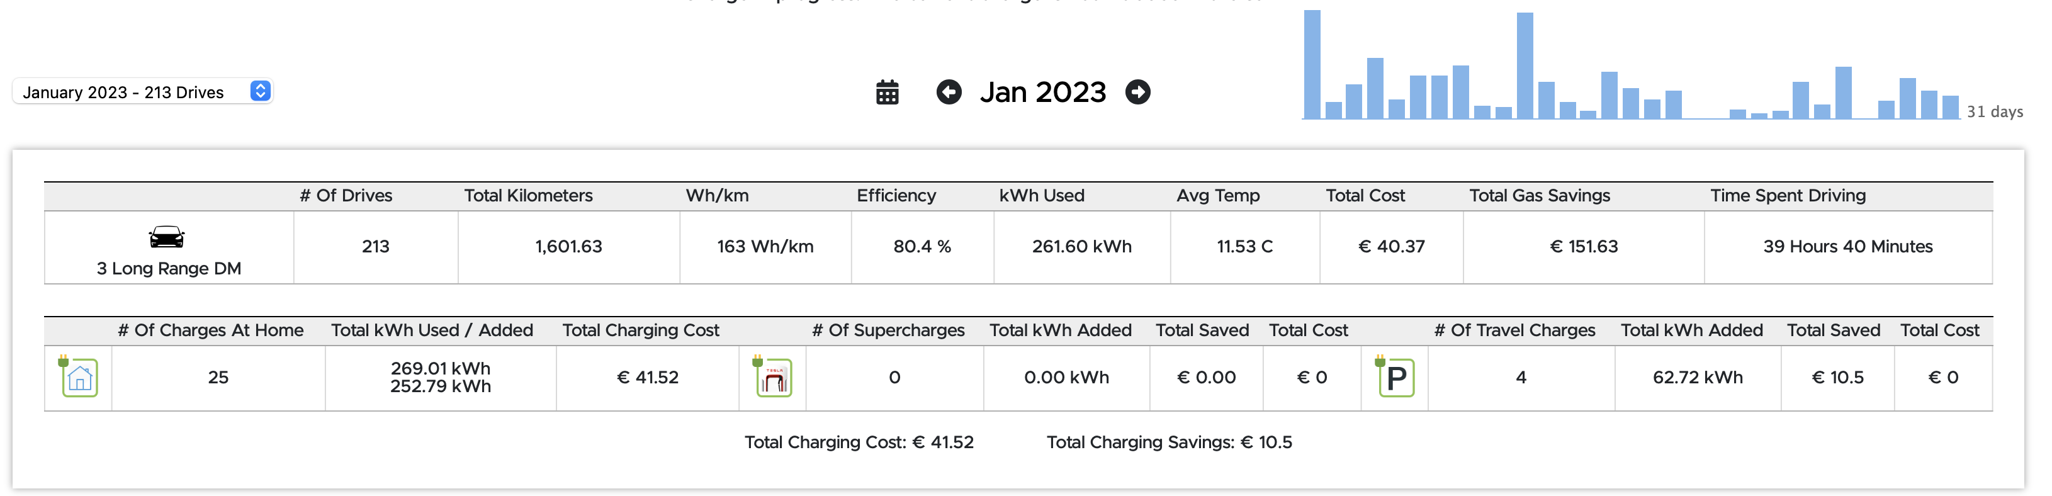Viewport: 2052px width, 496px height.
Task: Click the parking travel charge icon
Action: [1395, 376]
